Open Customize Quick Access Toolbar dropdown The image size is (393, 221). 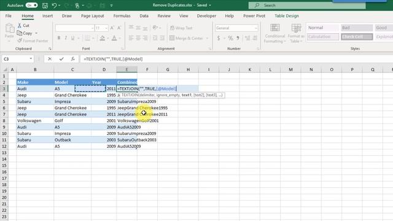[x=111, y=6]
